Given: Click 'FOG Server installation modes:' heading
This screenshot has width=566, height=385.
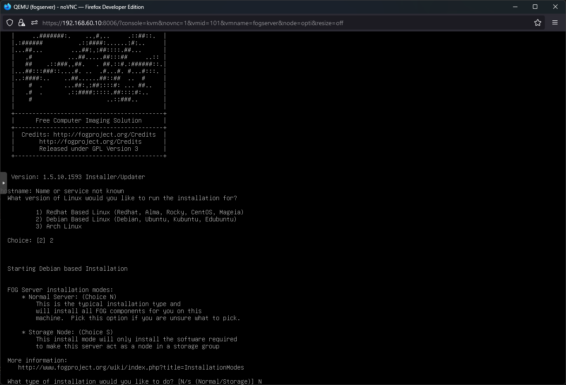Looking at the screenshot, I should click(x=60, y=290).
